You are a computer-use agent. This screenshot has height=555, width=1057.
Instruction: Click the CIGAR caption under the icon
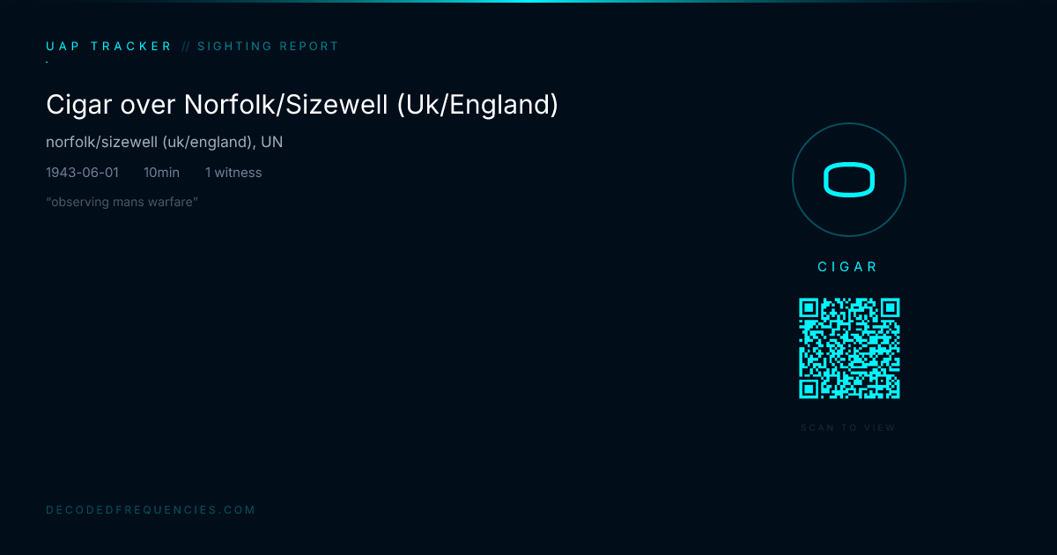[x=848, y=267]
